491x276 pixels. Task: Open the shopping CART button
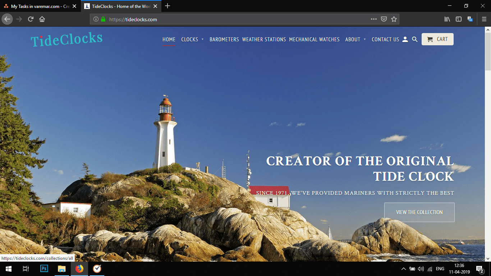click(437, 39)
